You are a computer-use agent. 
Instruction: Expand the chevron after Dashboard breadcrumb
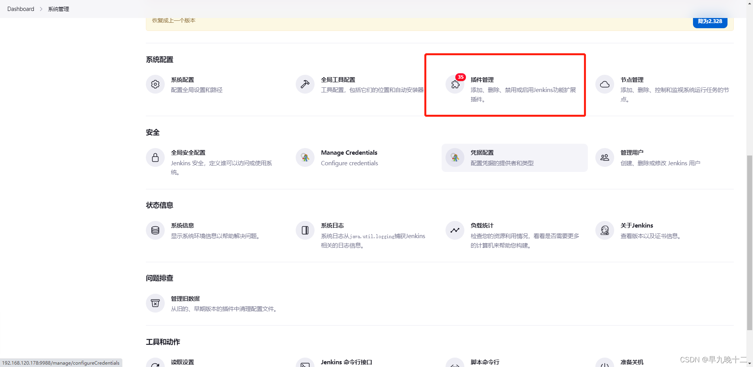(x=41, y=9)
